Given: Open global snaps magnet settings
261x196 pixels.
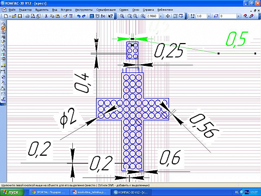Looking at the screenshot, I should (245, 16).
